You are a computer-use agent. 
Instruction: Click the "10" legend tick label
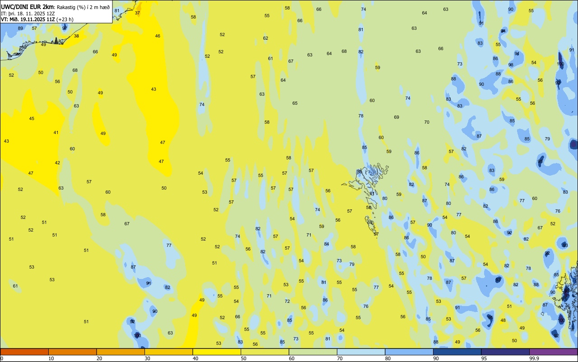51,358
